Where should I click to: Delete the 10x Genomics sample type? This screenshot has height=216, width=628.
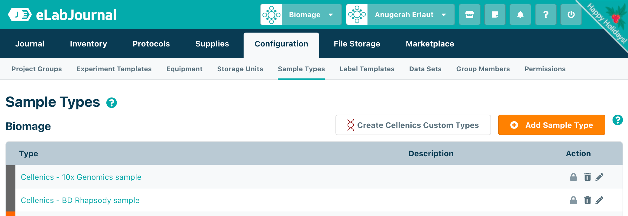tap(587, 177)
